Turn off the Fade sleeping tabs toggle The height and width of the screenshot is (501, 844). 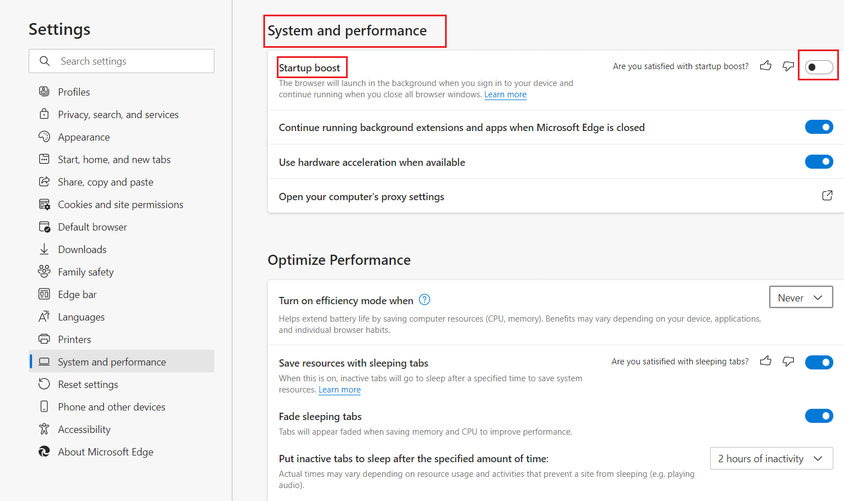point(819,416)
